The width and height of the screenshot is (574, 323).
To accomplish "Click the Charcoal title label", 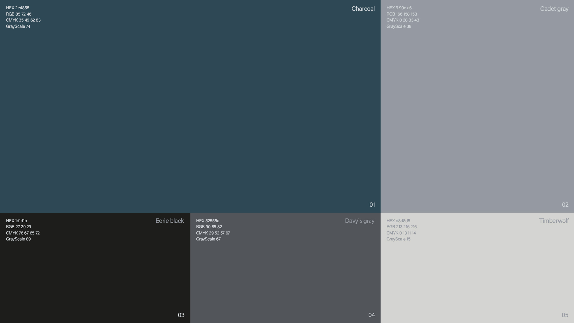I will pos(363,9).
